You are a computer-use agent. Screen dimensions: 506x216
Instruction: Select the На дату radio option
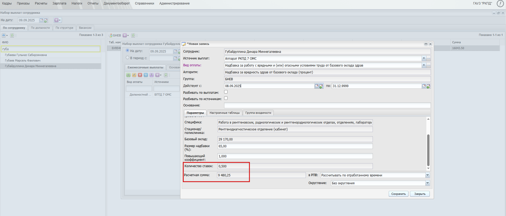pos(128,50)
